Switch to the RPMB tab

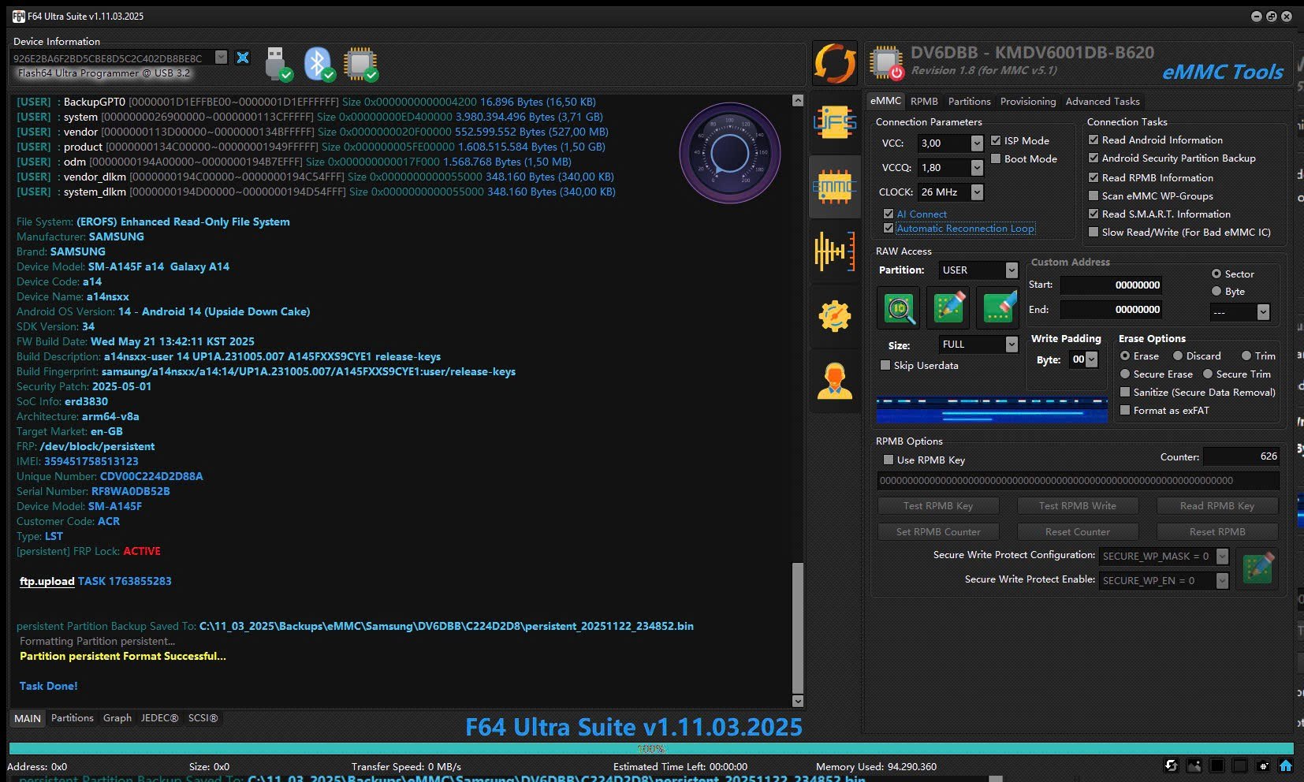924,101
